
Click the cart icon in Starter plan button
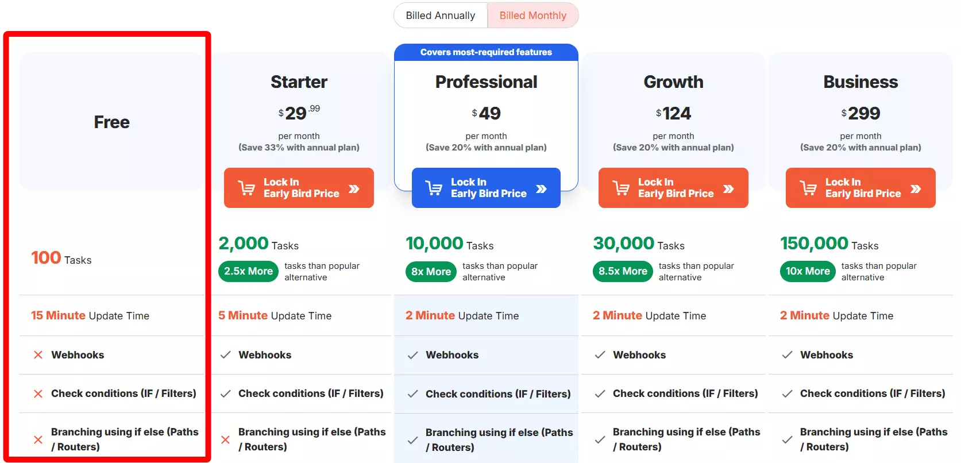[x=246, y=188]
